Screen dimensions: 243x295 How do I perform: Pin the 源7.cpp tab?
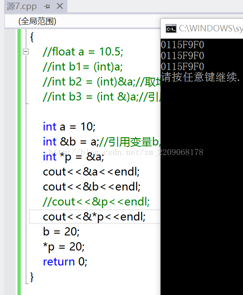(x=47, y=6)
